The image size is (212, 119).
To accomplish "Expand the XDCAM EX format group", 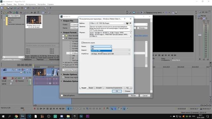I will [x=63, y=62].
